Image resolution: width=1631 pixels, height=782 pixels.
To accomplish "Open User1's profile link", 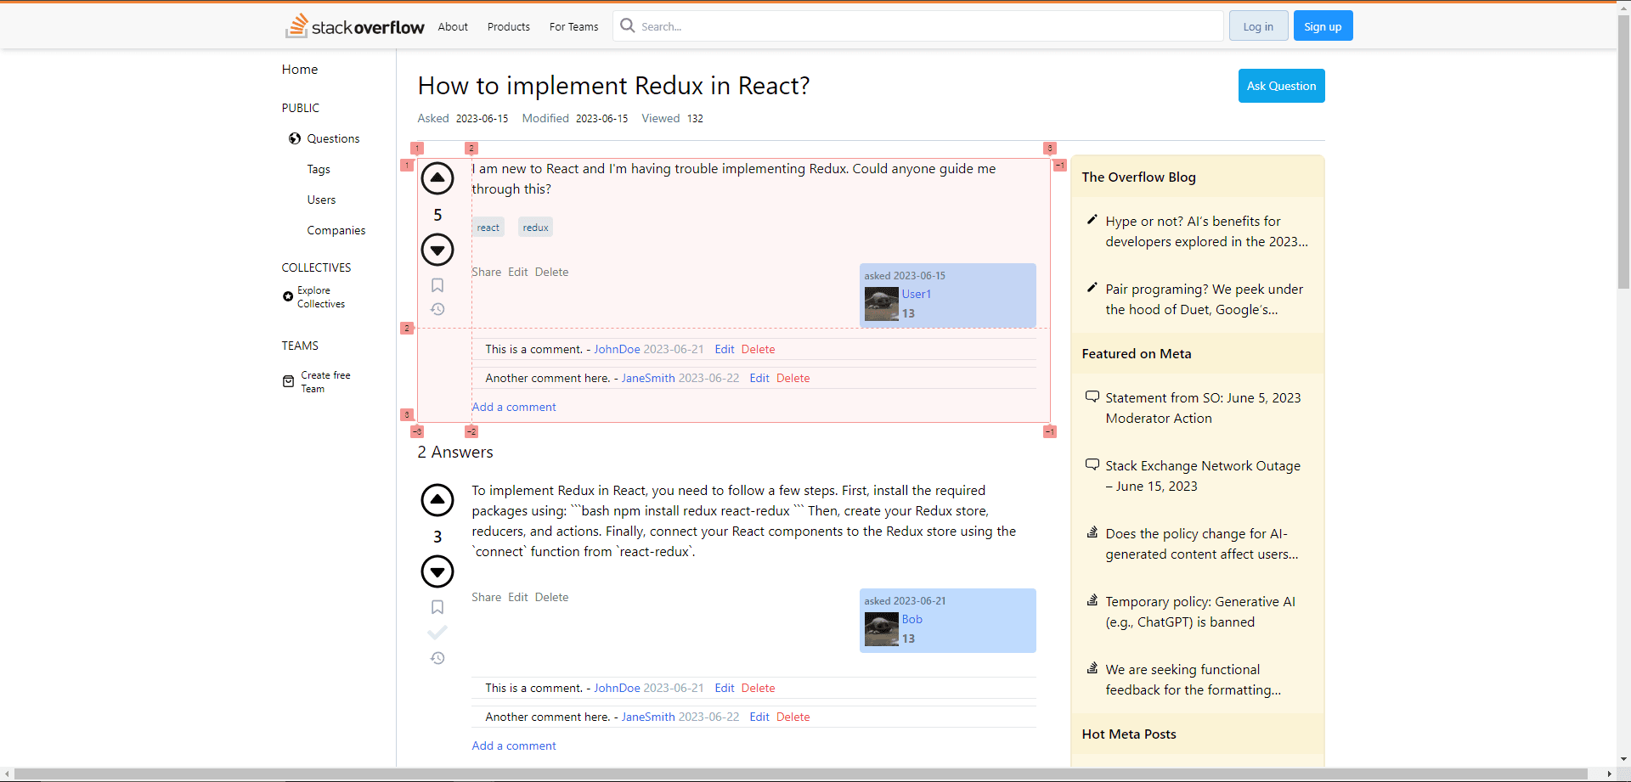I will click(x=916, y=294).
